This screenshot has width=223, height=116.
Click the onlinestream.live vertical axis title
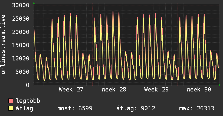3,45
